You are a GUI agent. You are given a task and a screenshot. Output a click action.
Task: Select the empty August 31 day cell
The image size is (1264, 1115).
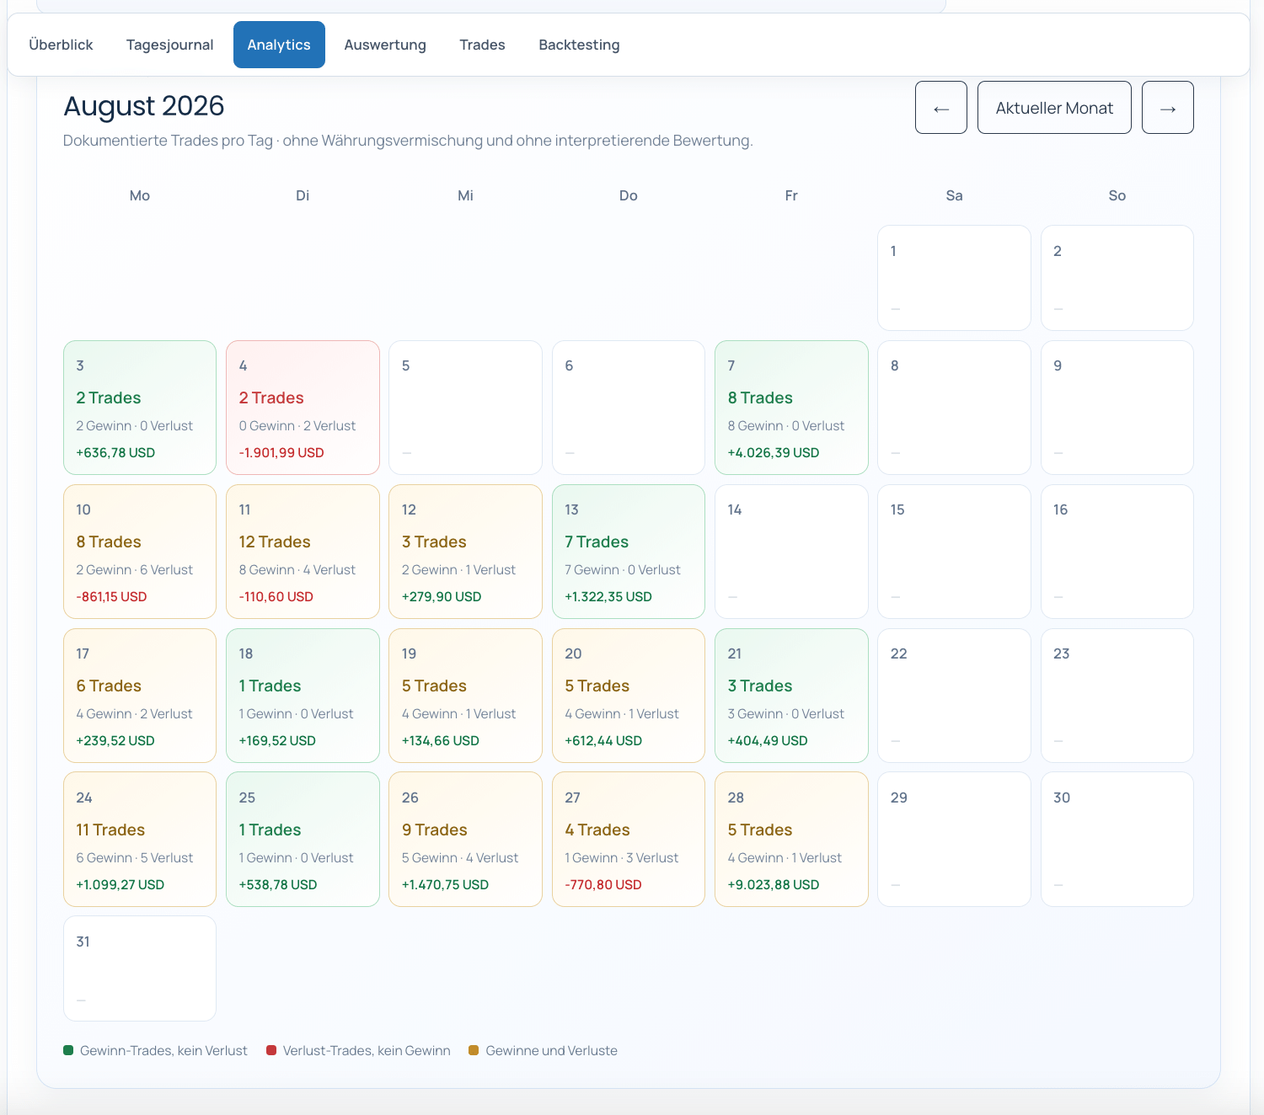point(140,968)
